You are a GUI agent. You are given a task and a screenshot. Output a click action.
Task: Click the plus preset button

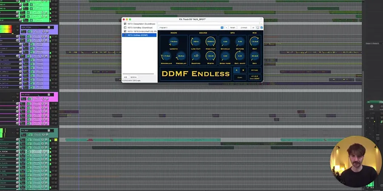click(x=226, y=28)
